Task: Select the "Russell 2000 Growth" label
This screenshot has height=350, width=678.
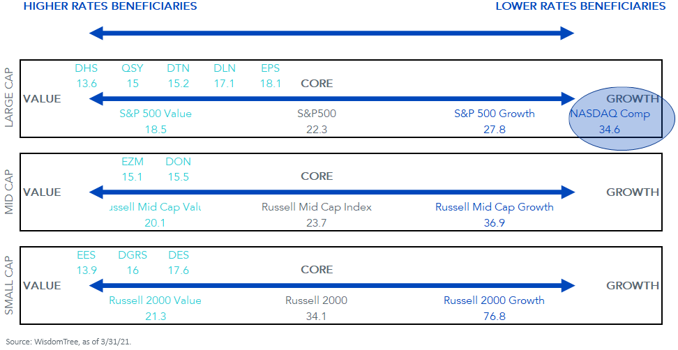Action: 495,300
